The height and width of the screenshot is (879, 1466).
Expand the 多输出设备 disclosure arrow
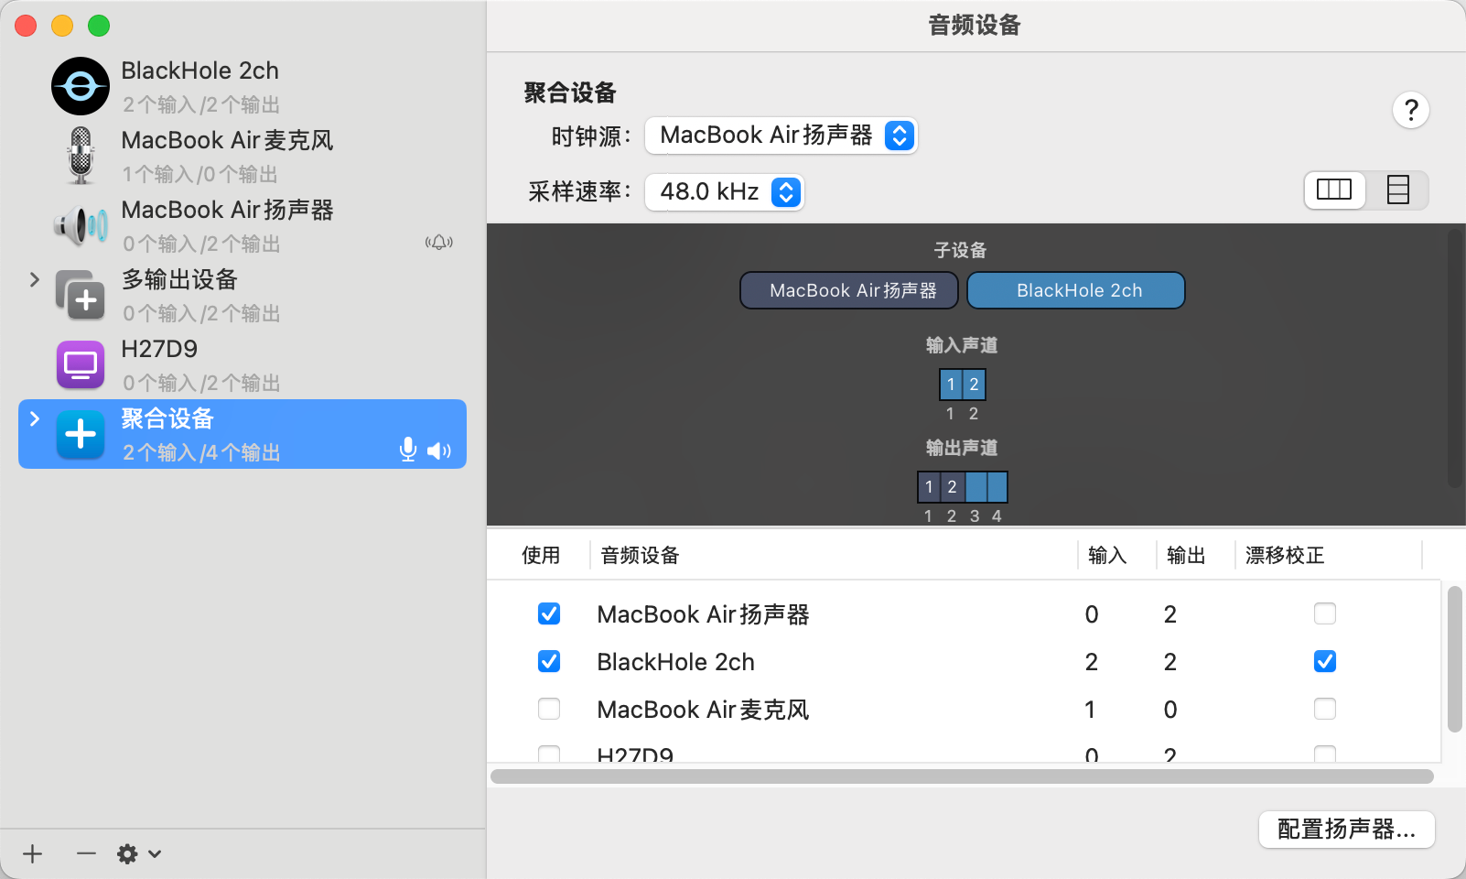point(35,279)
